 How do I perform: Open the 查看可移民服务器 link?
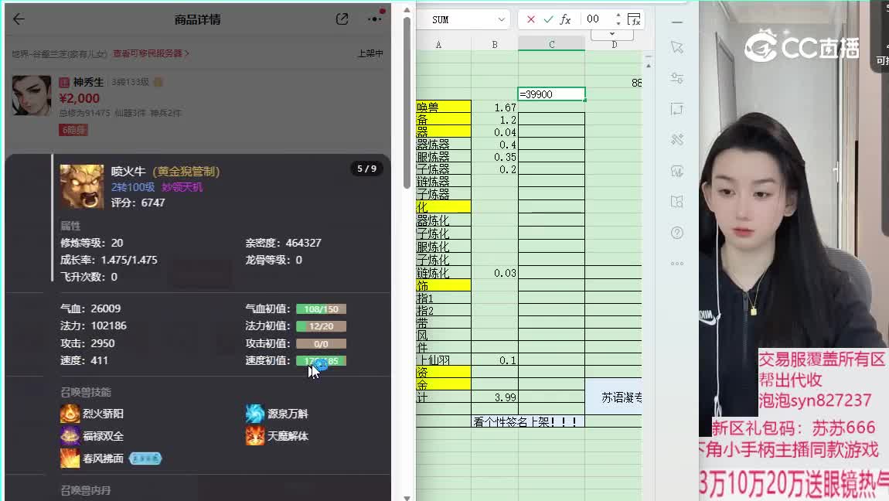[151, 53]
